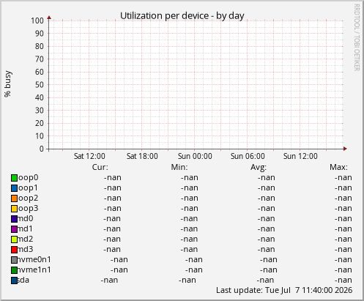Screen dimensions: 364x301
Task: Click the '50' value on the y-axis
Action: pos(40,85)
